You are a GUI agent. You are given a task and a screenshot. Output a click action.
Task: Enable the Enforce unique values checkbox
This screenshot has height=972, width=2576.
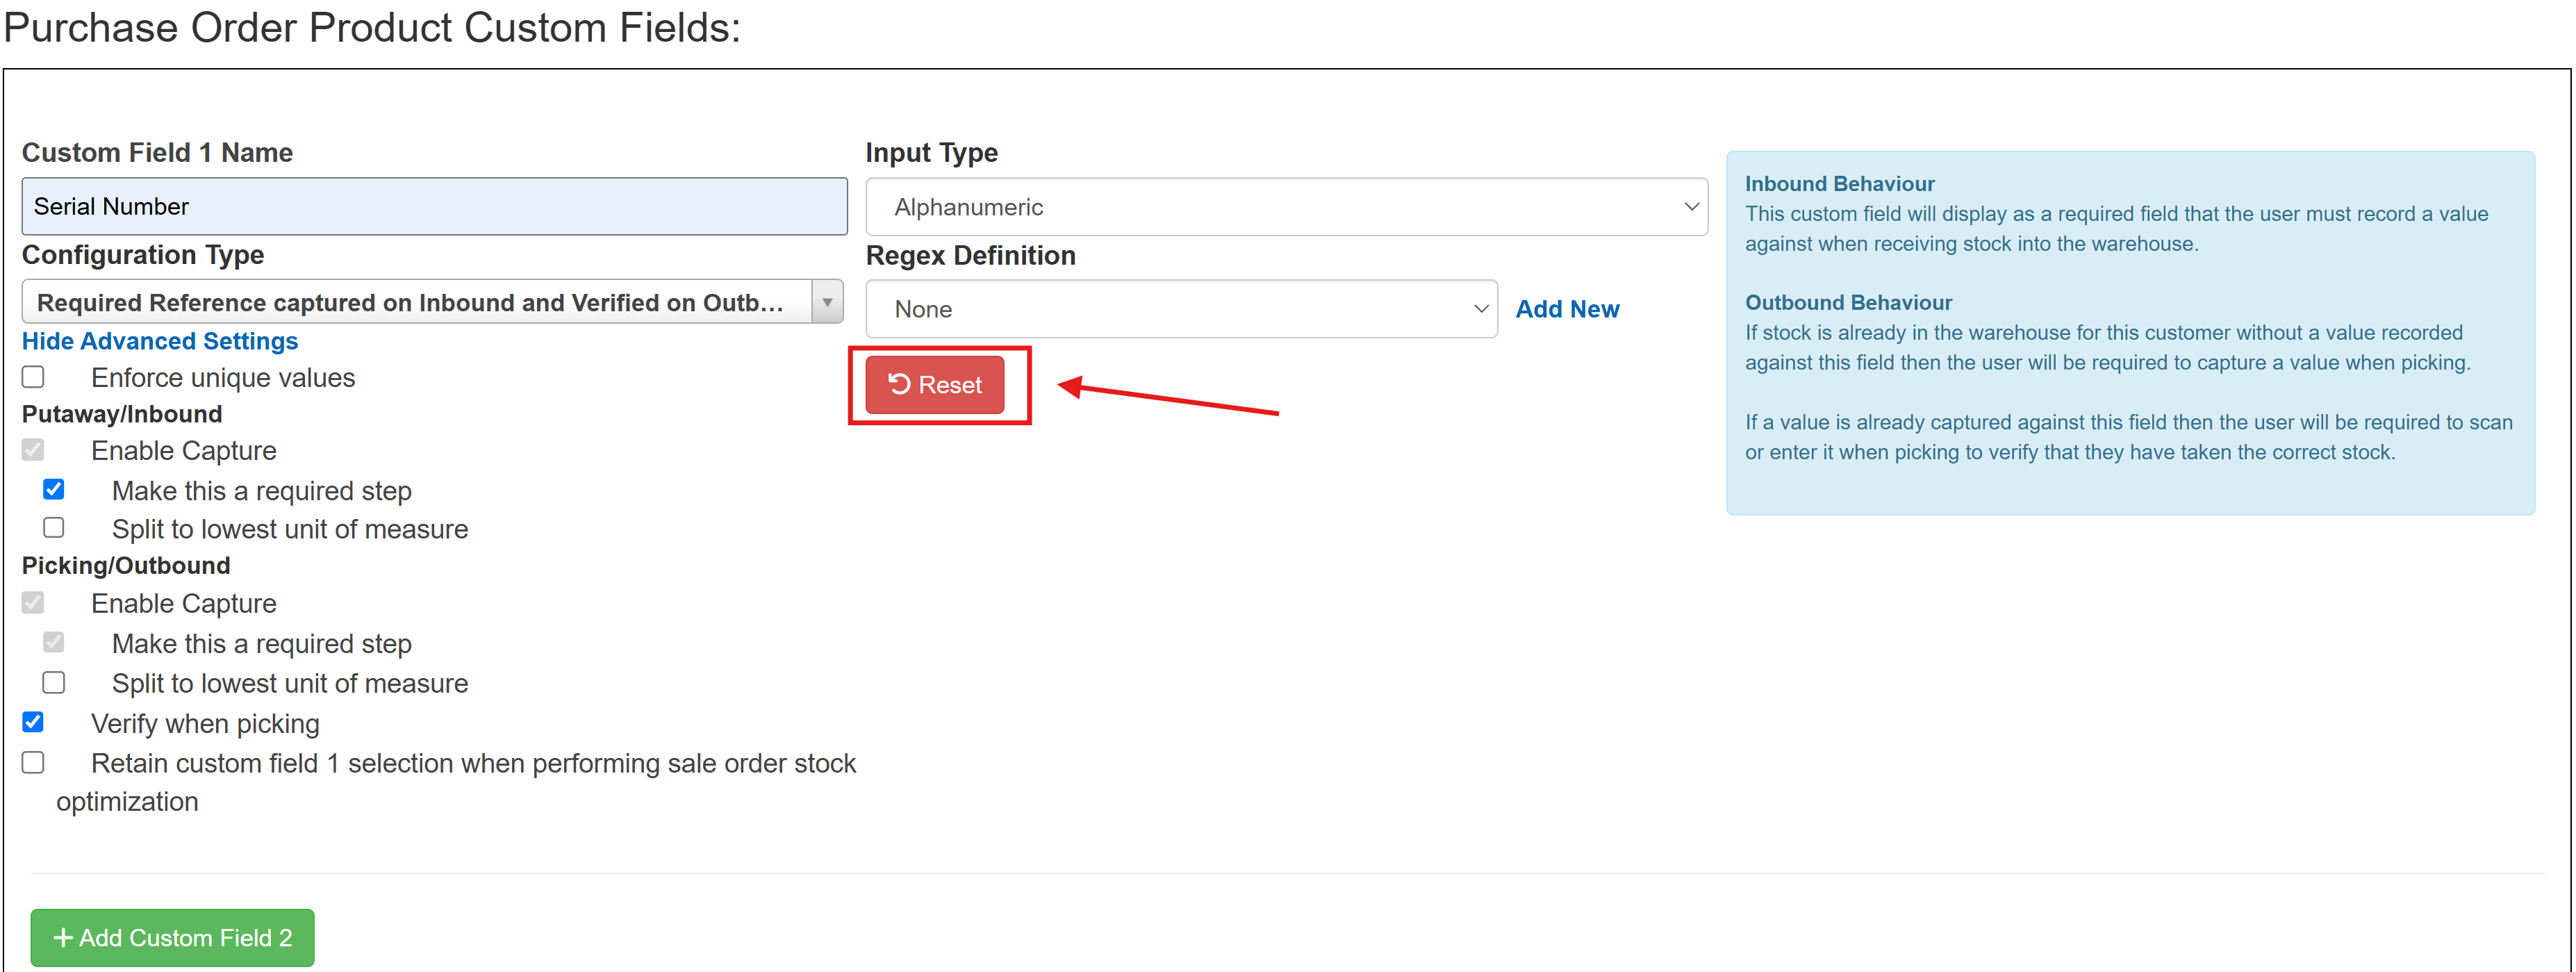point(33,376)
